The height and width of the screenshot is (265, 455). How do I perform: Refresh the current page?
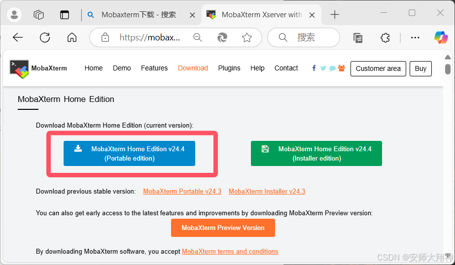tap(45, 37)
